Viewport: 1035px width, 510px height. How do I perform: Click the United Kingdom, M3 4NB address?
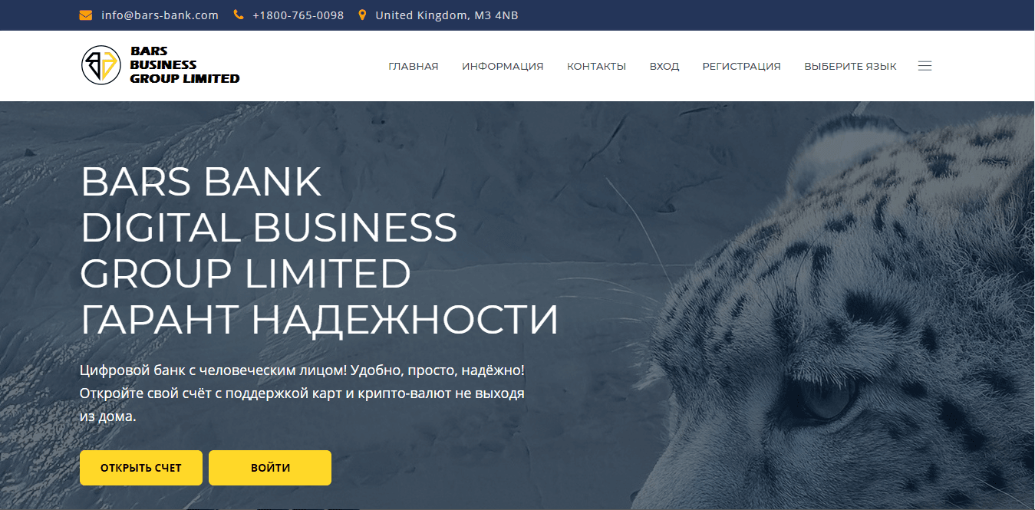click(447, 15)
